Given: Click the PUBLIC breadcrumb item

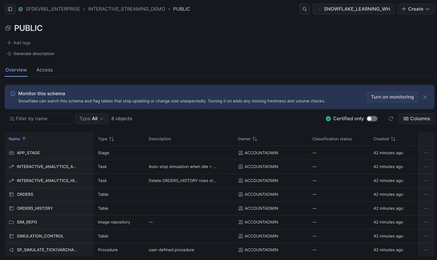Looking at the screenshot, I should pos(181,9).
